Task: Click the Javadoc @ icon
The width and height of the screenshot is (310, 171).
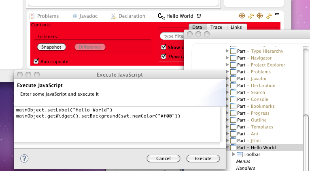Action: coord(75,16)
